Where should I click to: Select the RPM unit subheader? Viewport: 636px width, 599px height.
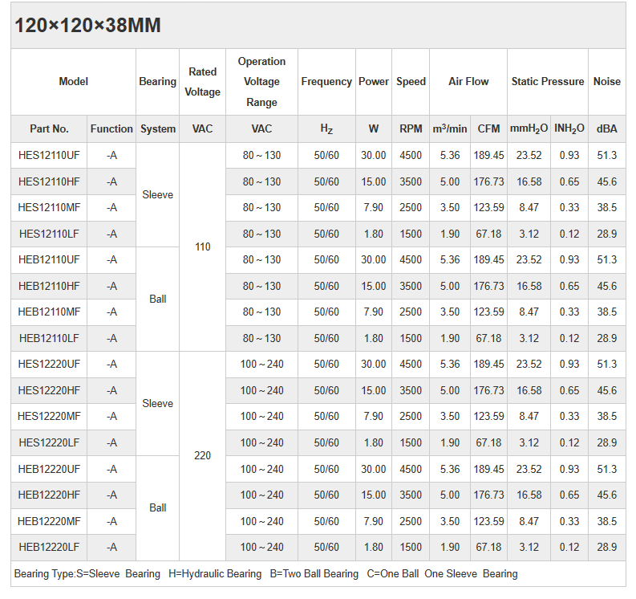coord(411,128)
